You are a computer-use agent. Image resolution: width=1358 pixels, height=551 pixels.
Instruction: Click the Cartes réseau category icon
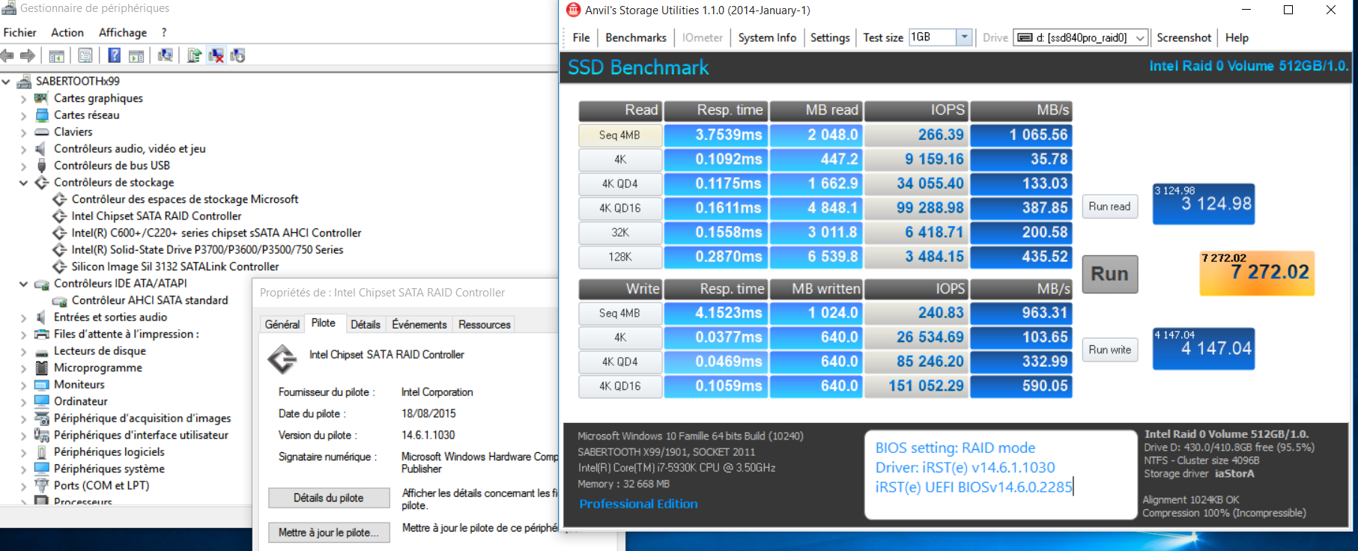click(x=42, y=115)
